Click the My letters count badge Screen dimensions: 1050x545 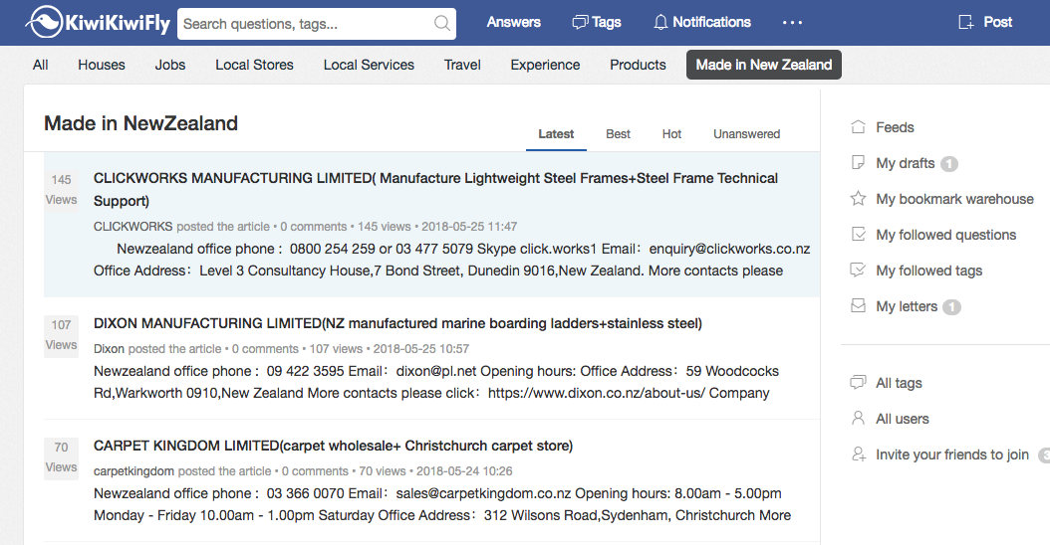[x=951, y=307]
